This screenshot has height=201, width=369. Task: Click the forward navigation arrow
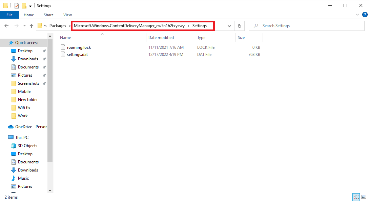(17, 26)
